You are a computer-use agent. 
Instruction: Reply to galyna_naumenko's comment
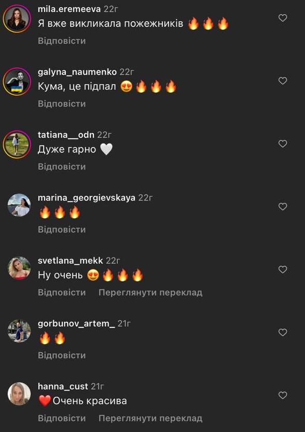pyautogui.click(x=62, y=104)
